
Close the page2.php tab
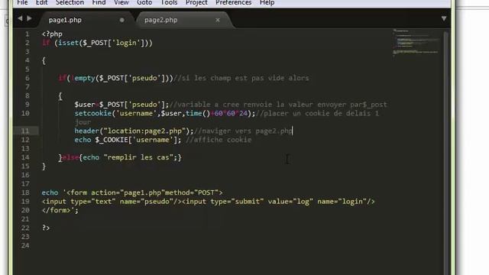[218, 20]
